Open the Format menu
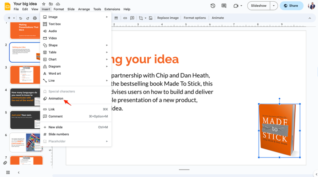This screenshot has height=177, width=318. point(59,9)
